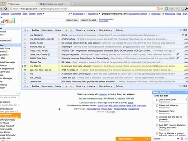Click the labs flask icon next to Settings
This screenshot has height=141, width=188.
150,14
